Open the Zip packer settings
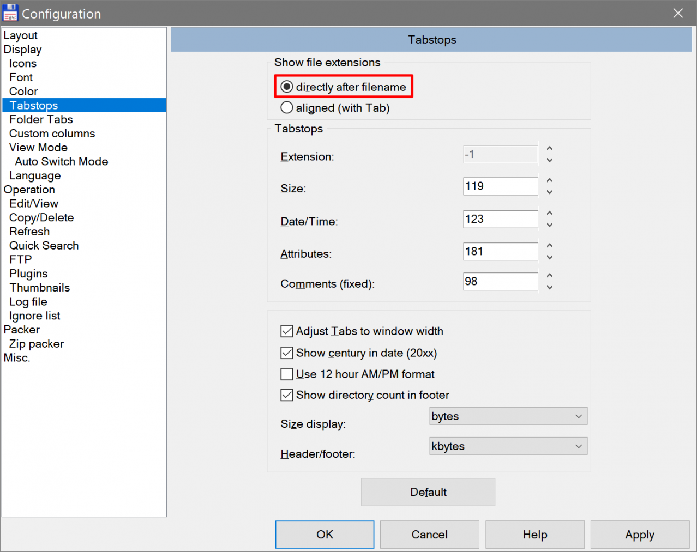This screenshot has height=552, width=697. tap(37, 344)
